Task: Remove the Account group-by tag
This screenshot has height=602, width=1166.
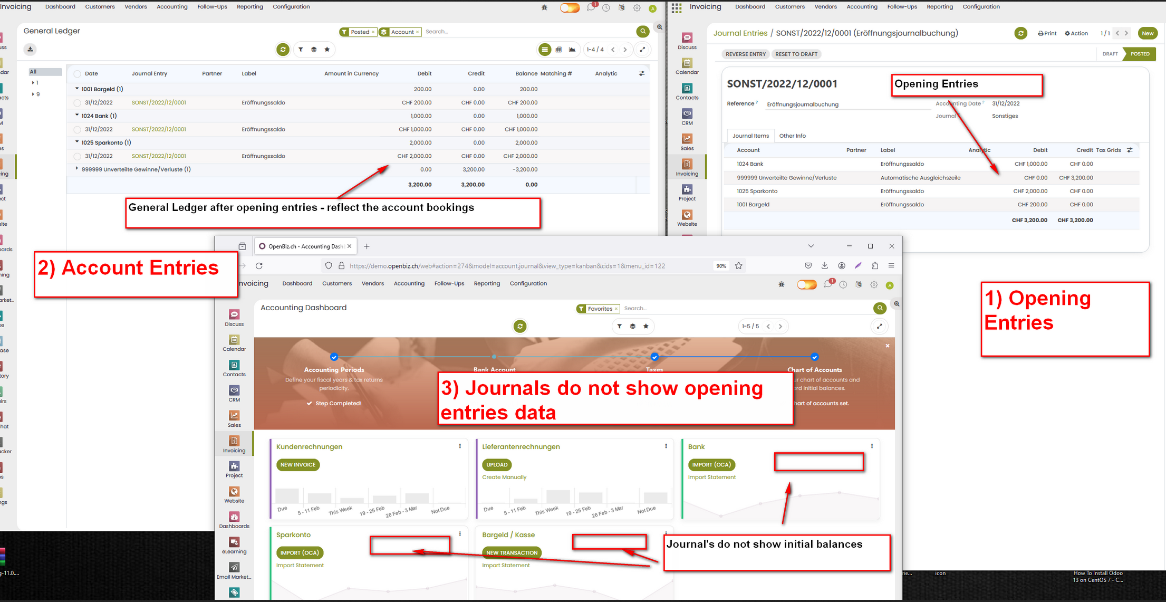Action: tap(417, 32)
